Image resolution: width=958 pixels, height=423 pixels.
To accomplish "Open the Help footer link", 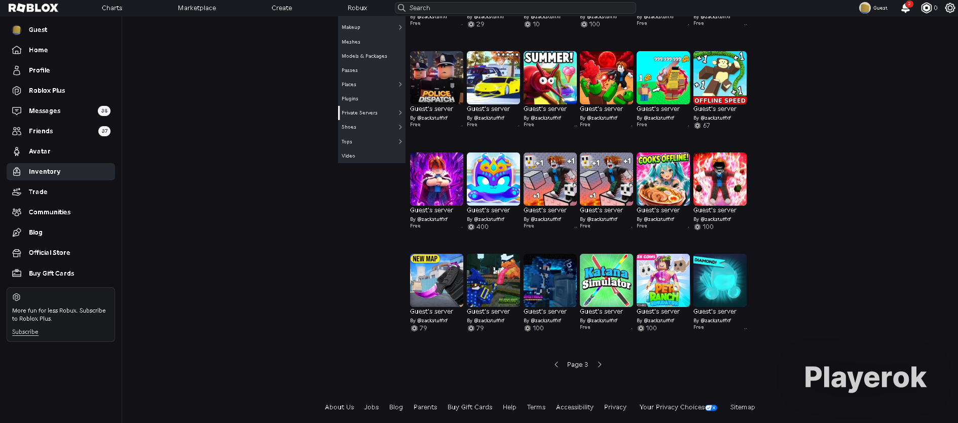I will 509,407.
